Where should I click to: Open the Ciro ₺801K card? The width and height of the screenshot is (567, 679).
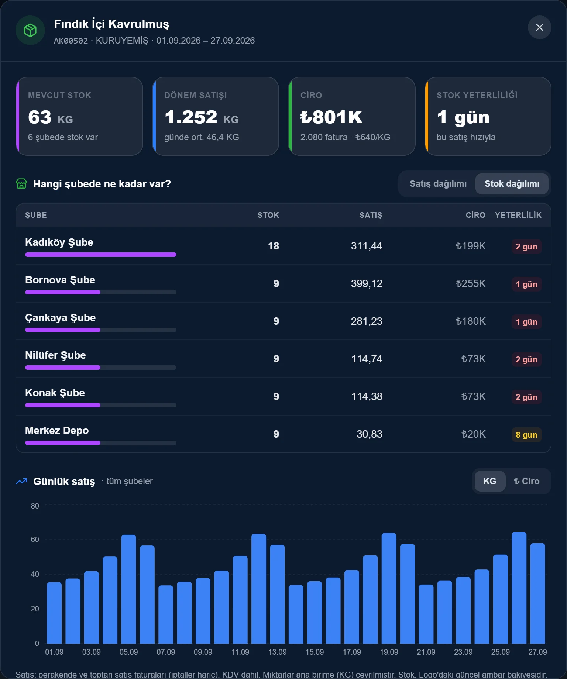(352, 116)
